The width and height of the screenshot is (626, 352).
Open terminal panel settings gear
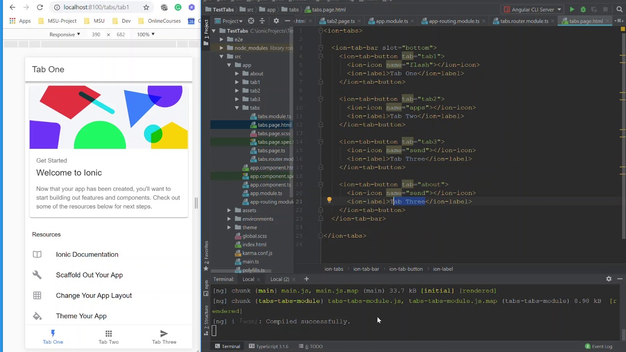point(609,279)
